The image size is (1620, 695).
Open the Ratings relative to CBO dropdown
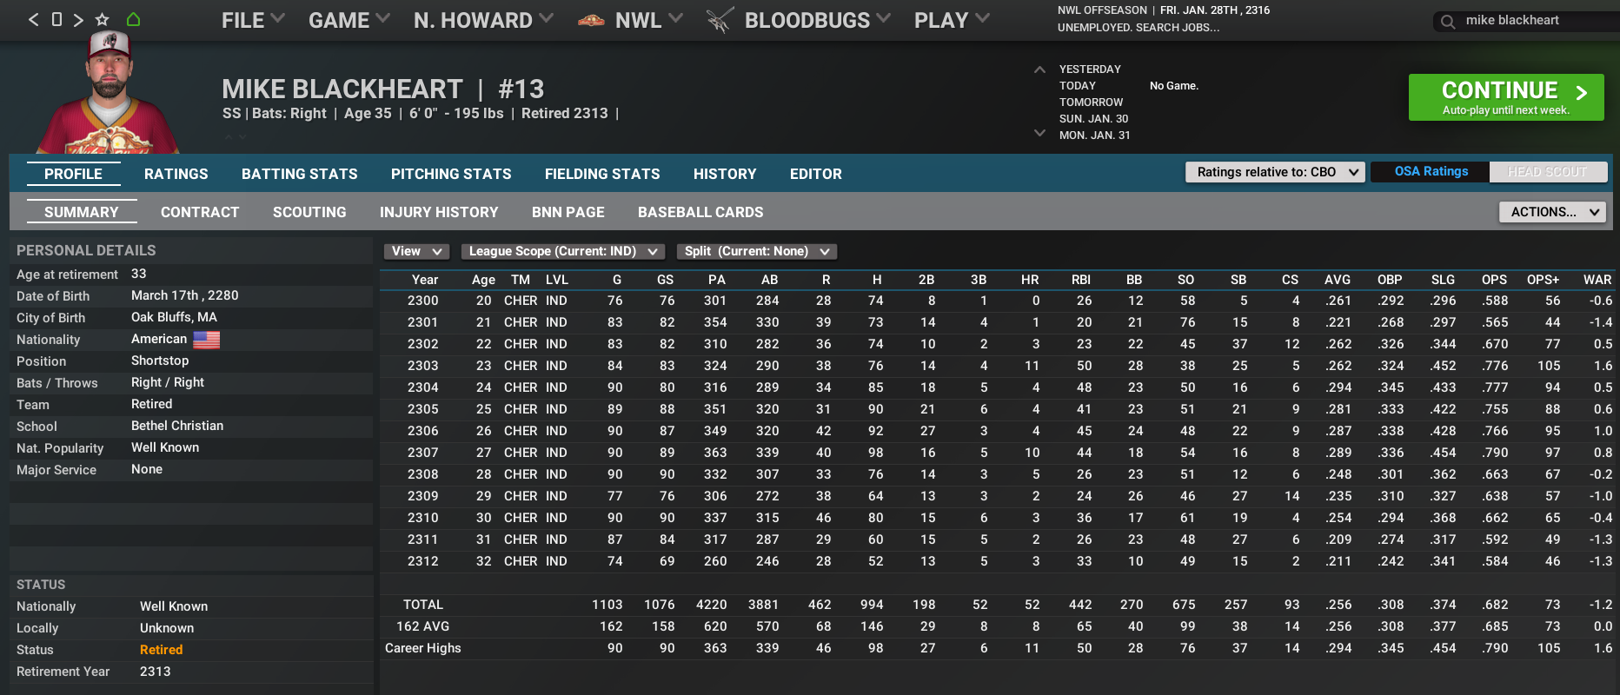pyautogui.click(x=1275, y=172)
